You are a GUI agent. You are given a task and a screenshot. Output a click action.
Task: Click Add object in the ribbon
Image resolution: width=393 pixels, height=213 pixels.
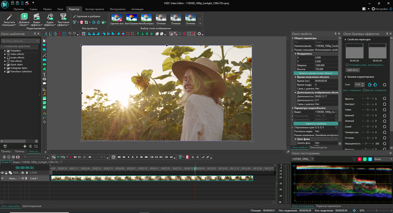[24, 20]
